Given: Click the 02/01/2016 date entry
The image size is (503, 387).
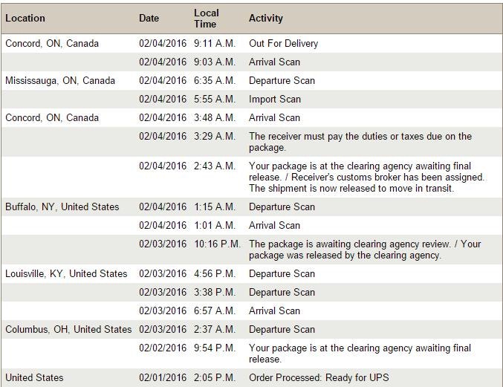Looking at the screenshot, I should tap(163, 377).
